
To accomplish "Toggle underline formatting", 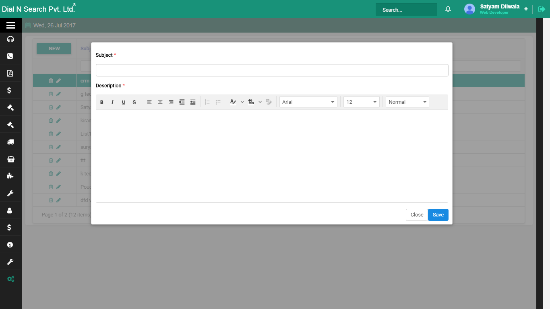I will tap(124, 102).
